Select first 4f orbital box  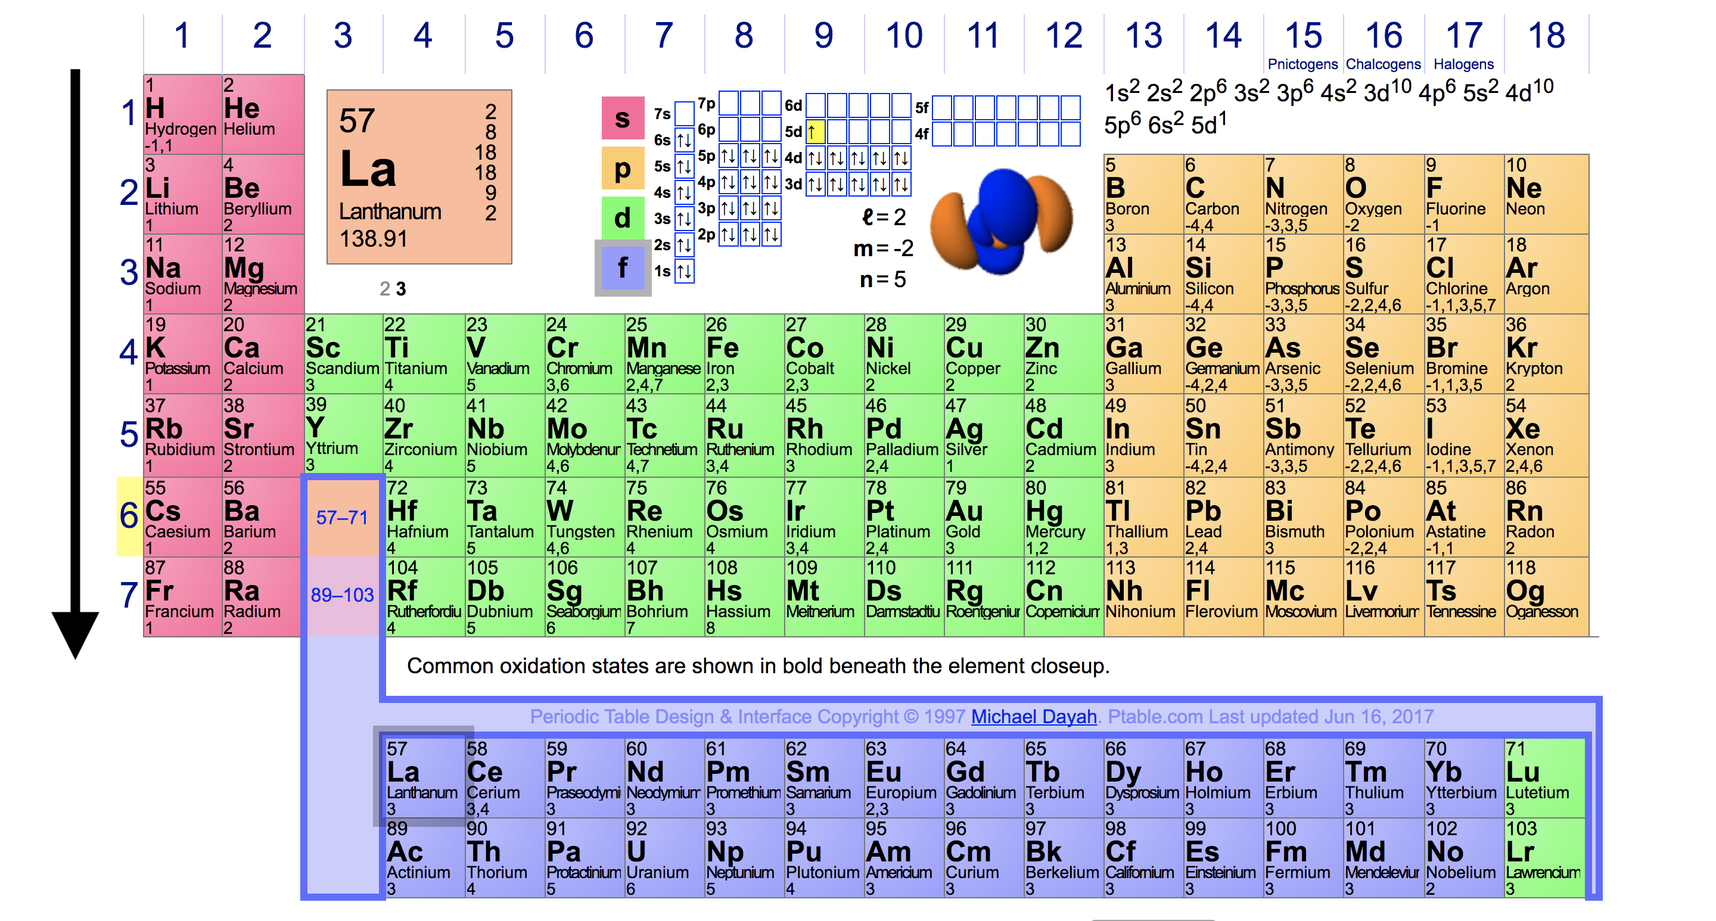click(x=942, y=134)
